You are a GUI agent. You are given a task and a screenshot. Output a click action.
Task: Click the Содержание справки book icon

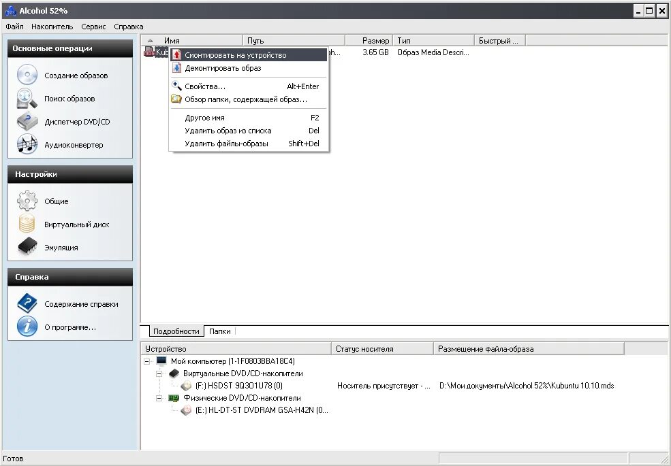(27, 303)
